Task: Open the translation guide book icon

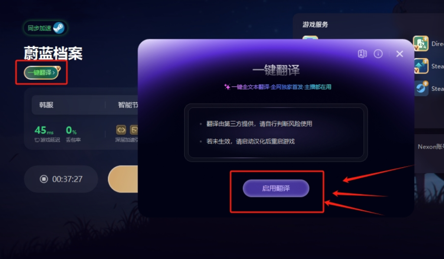Action: (x=362, y=54)
